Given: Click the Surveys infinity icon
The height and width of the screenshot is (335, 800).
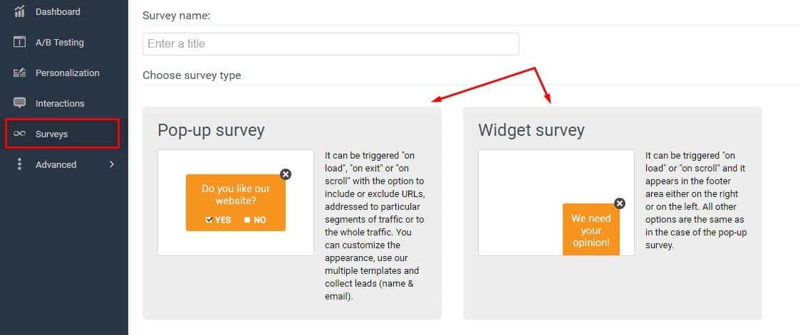Looking at the screenshot, I should [x=20, y=134].
